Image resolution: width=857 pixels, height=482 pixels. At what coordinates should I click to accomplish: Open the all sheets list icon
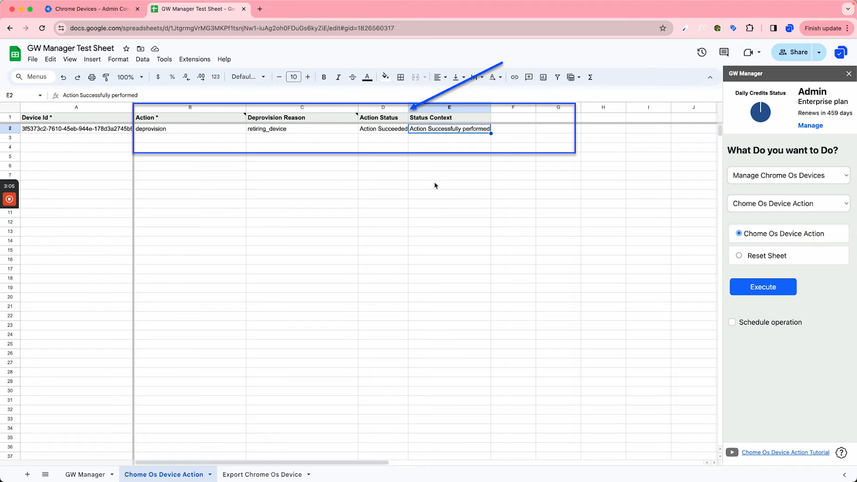46,475
